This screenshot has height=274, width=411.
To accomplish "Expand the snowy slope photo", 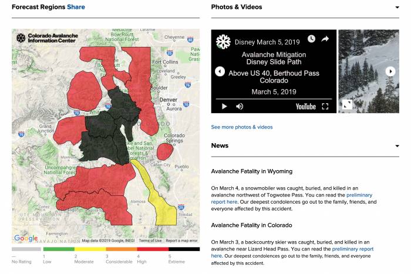I will [x=348, y=104].
